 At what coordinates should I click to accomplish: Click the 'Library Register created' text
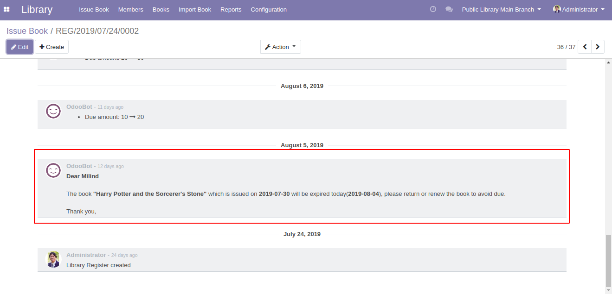tap(98, 265)
